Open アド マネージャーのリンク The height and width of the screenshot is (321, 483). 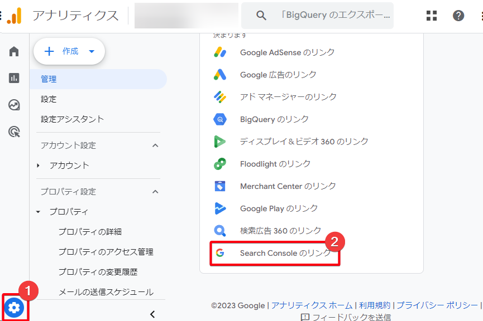tap(288, 97)
